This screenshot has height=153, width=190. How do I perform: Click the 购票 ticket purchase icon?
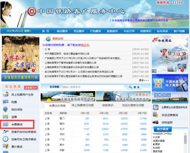tap(6, 102)
